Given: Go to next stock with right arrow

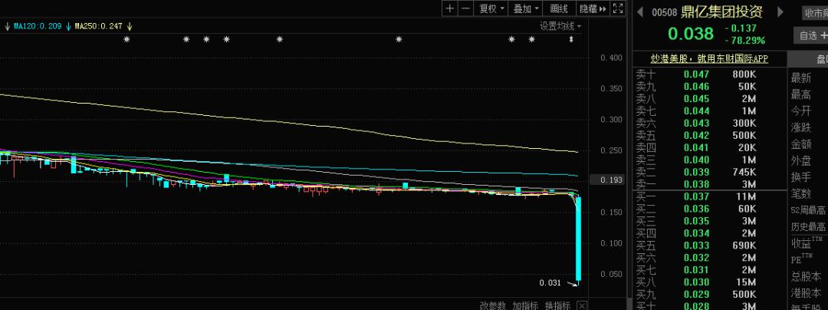Looking at the screenshot, I should point(780,12).
